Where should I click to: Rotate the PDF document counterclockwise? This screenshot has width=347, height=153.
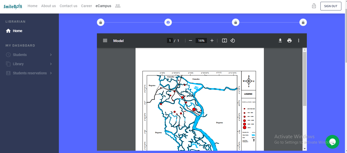click(233, 41)
